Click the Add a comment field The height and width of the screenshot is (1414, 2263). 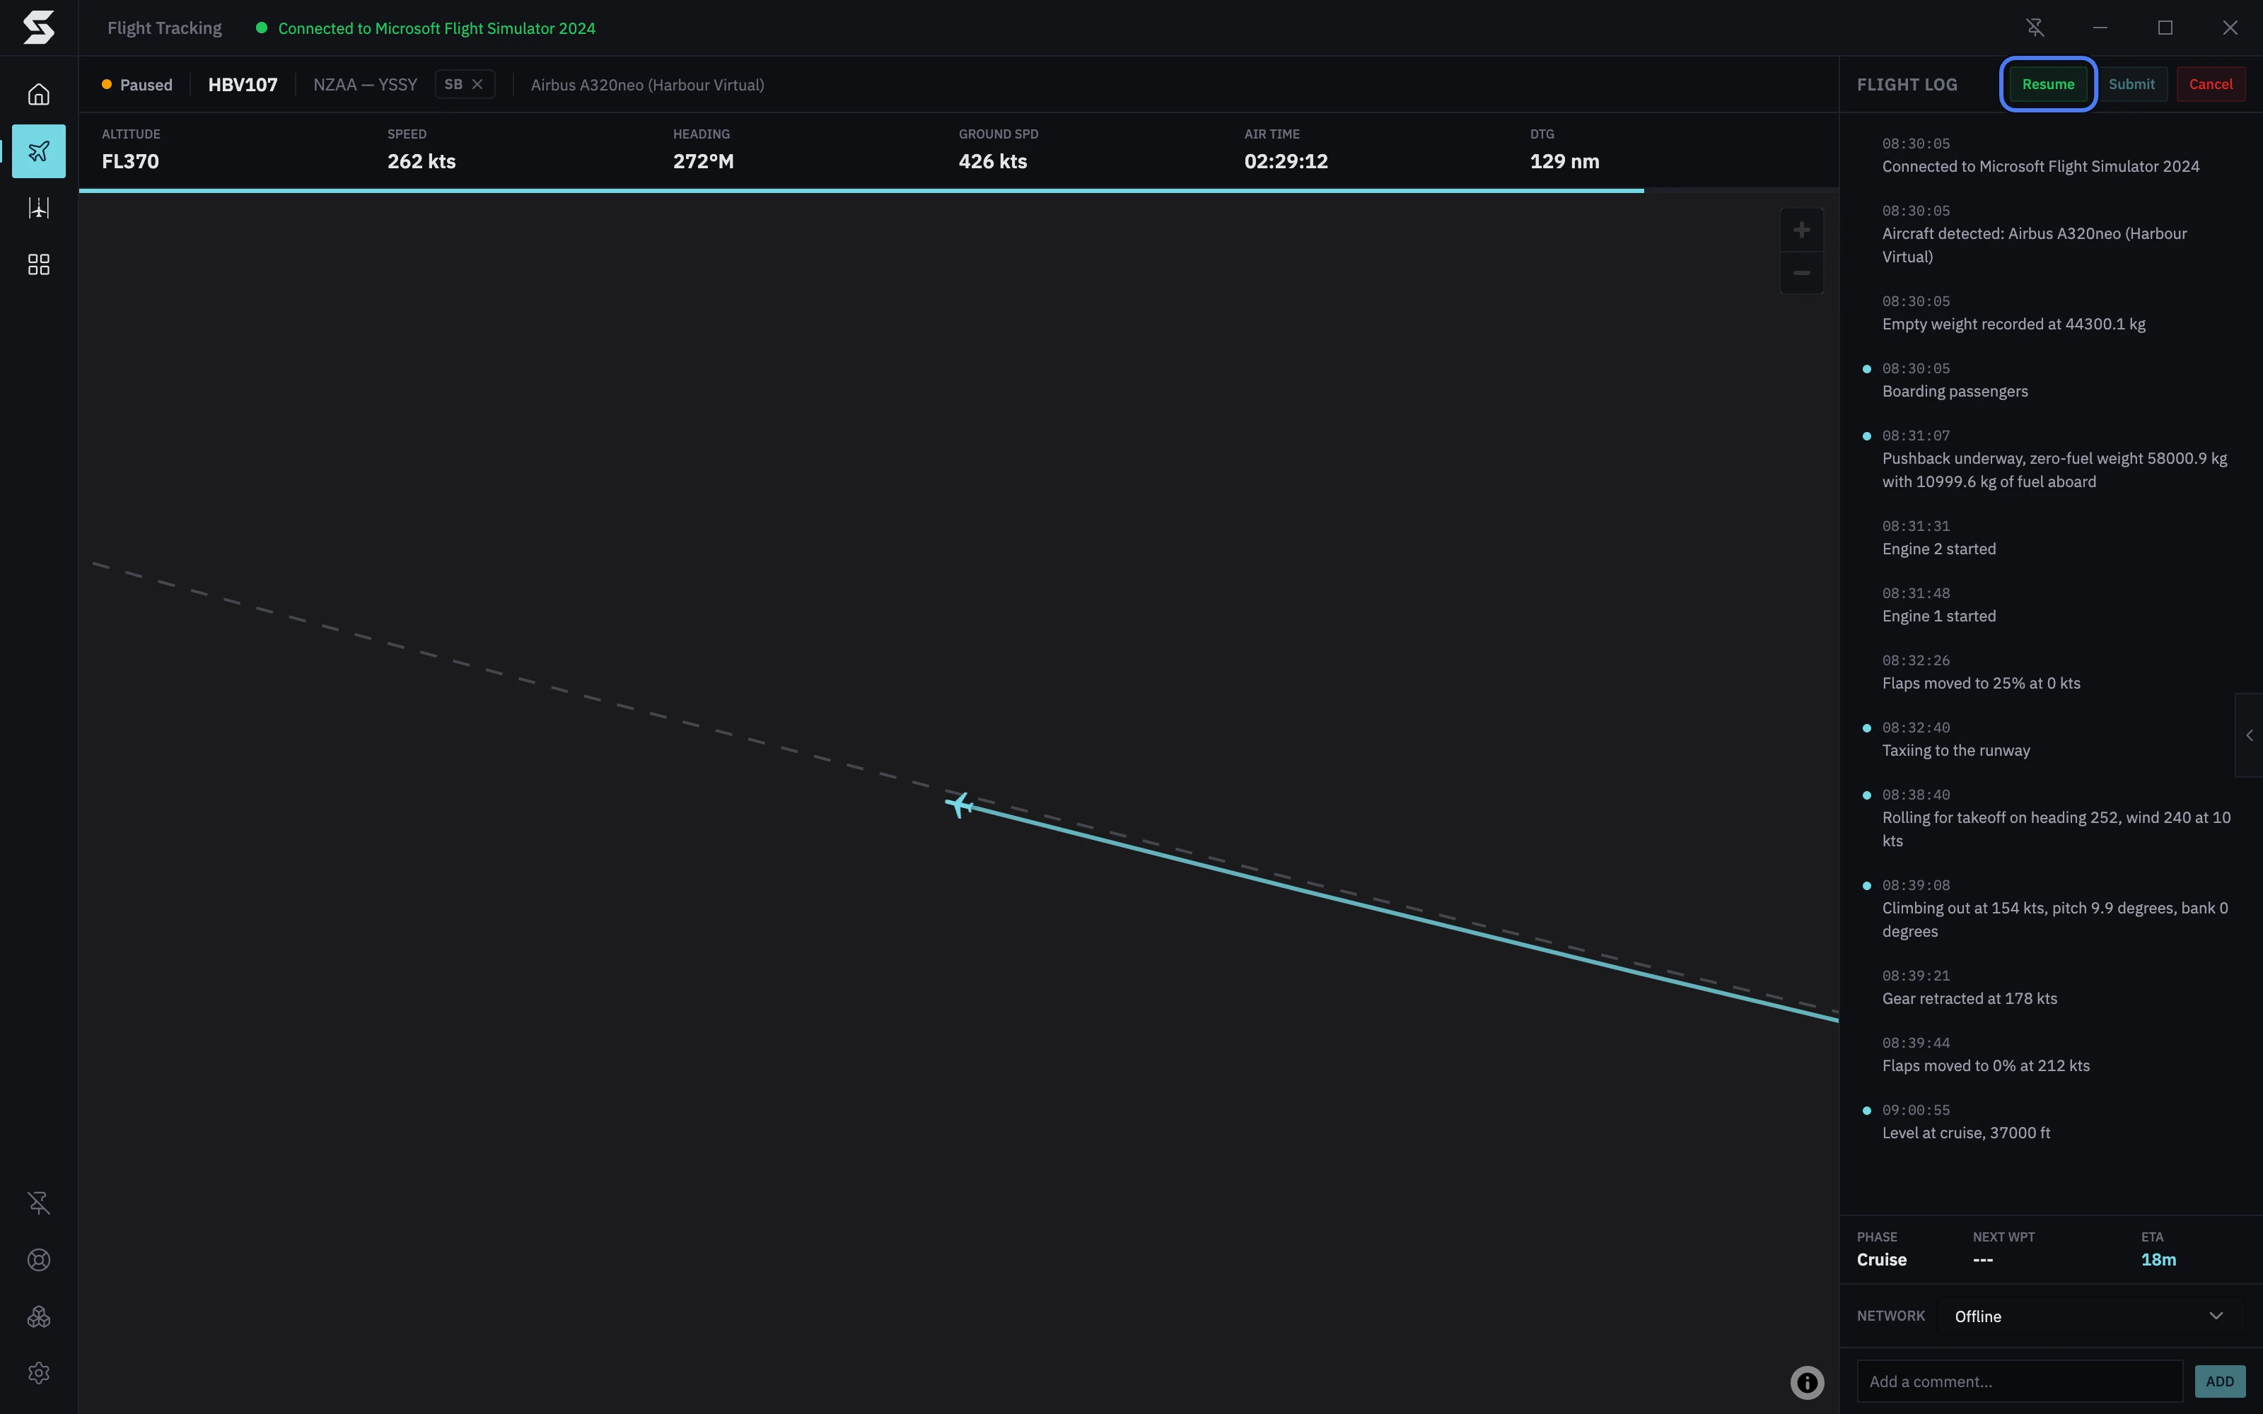coord(2019,1381)
